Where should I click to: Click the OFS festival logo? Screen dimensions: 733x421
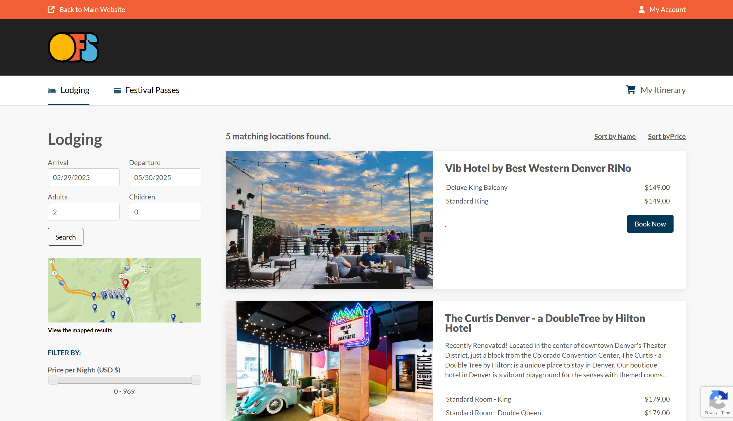coord(73,47)
